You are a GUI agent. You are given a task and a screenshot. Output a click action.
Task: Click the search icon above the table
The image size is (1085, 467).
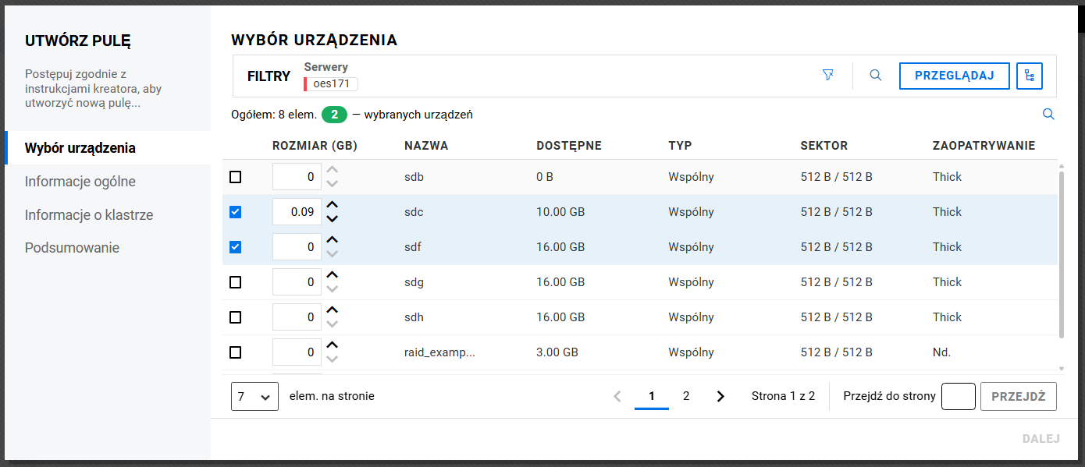pyautogui.click(x=1048, y=115)
